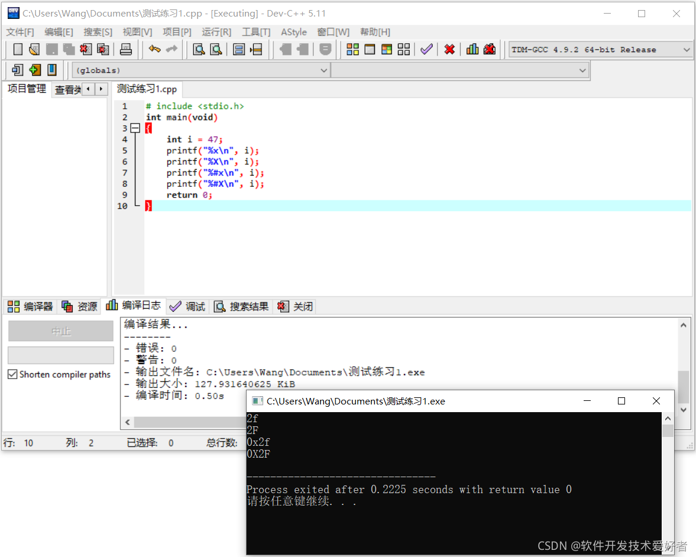Click the compile log scroll-down arrow
Viewport: 696px width, 557px height.
coord(684,410)
